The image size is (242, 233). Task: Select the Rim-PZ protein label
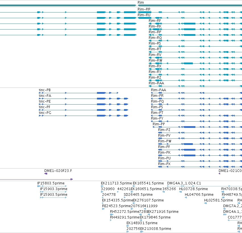(164, 130)
